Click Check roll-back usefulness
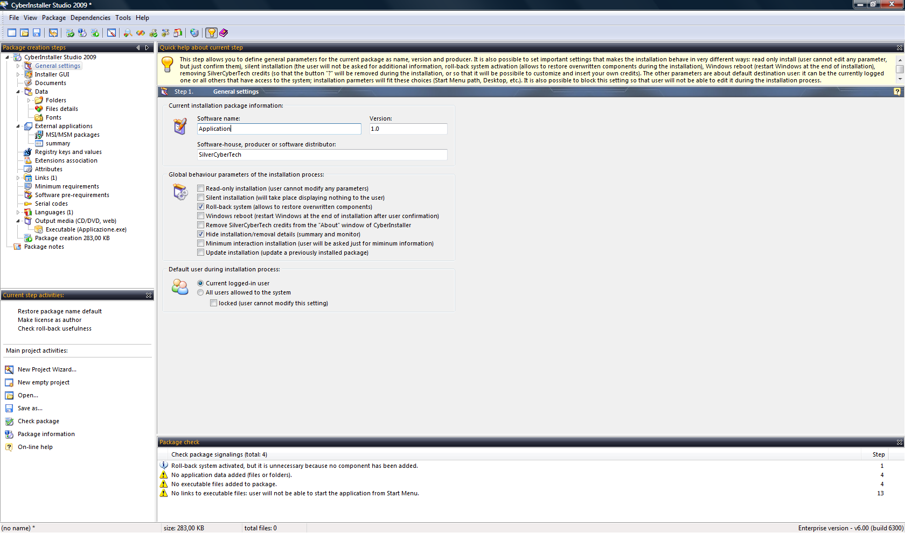The image size is (905, 533). (54, 328)
